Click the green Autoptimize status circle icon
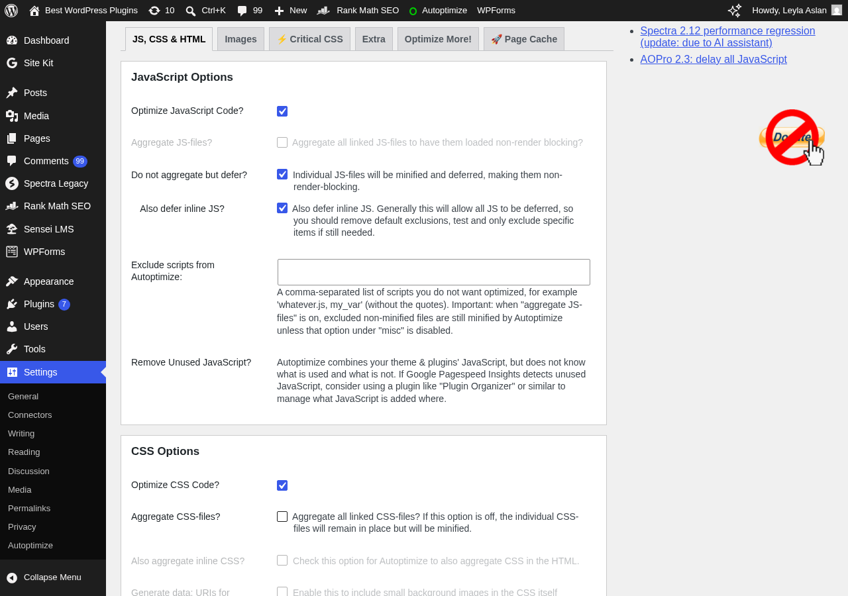The height and width of the screenshot is (596, 848). [x=413, y=11]
